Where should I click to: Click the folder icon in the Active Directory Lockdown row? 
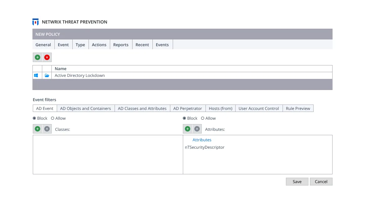tap(47, 76)
